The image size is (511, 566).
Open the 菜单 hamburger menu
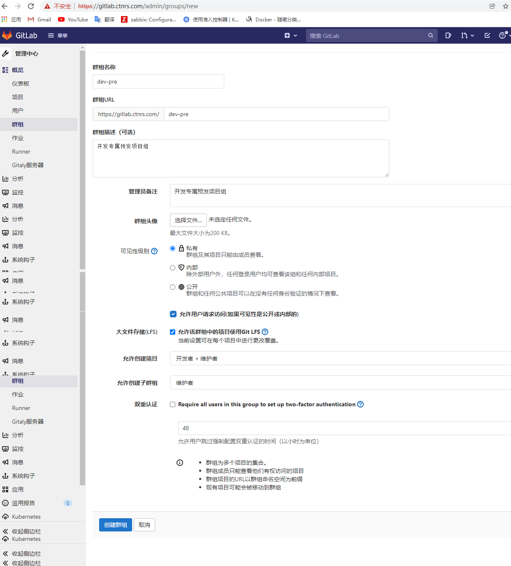click(58, 35)
